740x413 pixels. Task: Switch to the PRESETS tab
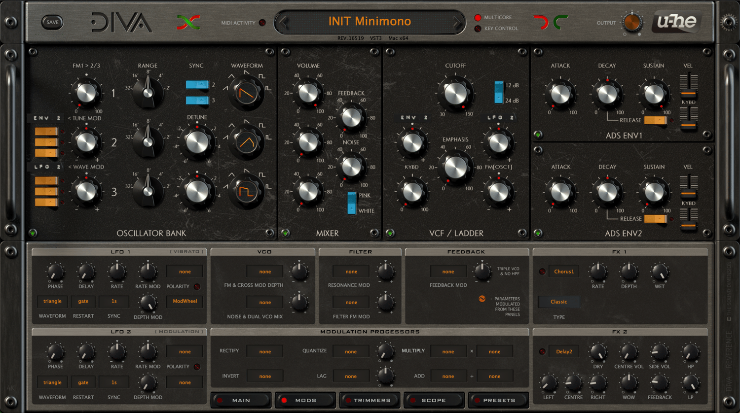pyautogui.click(x=499, y=400)
